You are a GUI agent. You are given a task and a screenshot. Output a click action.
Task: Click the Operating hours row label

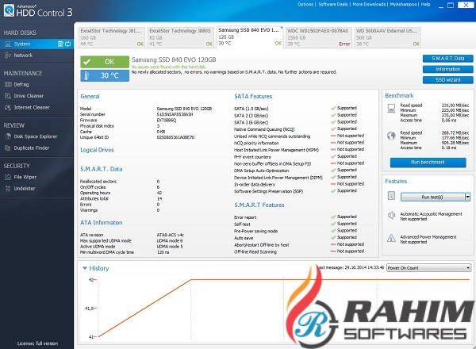click(95, 193)
